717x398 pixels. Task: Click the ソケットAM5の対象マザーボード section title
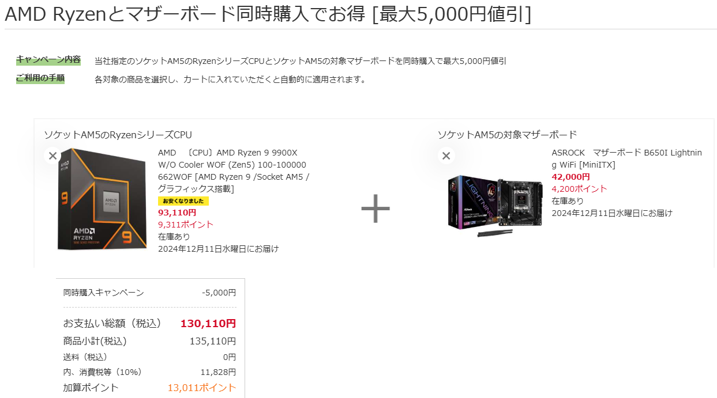point(507,135)
